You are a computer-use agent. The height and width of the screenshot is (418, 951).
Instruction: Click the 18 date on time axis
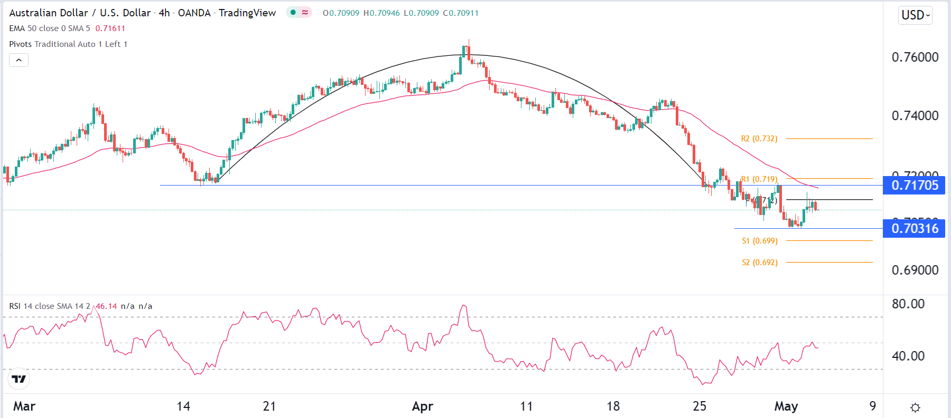613,406
